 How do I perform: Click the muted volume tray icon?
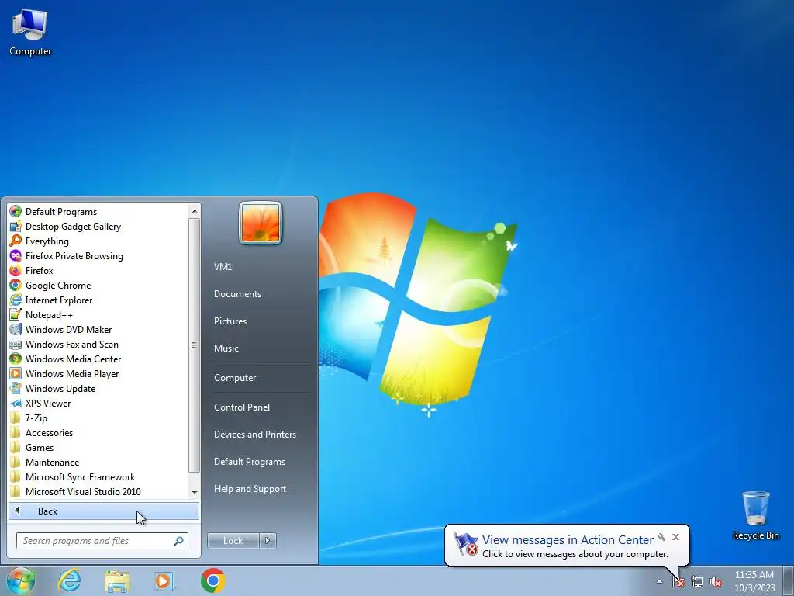[x=716, y=582]
